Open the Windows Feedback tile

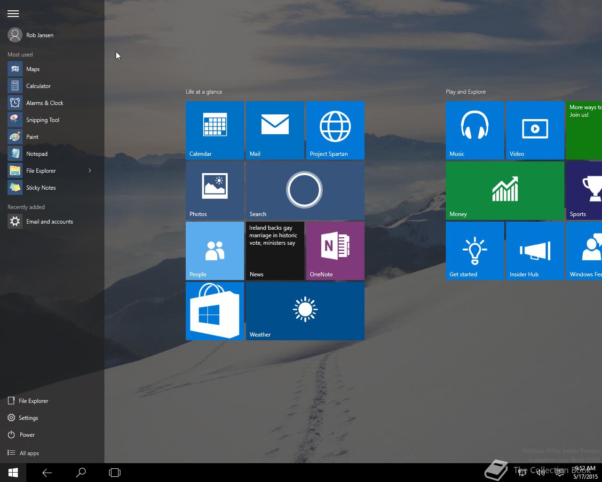[x=584, y=251]
